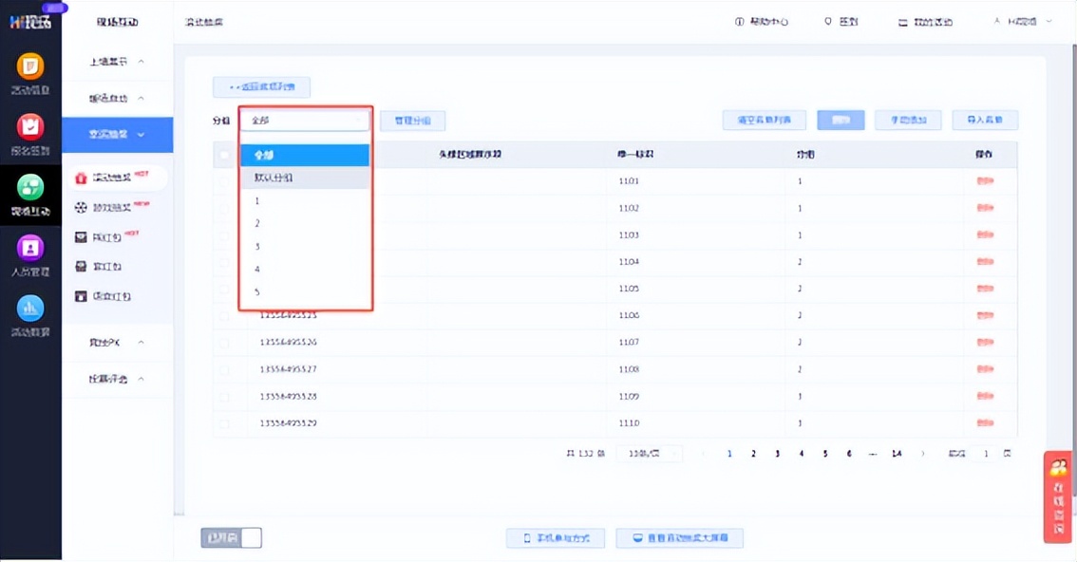Click the red gift box lottery icon
Image resolution: width=1077 pixels, height=562 pixels.
tap(81, 178)
